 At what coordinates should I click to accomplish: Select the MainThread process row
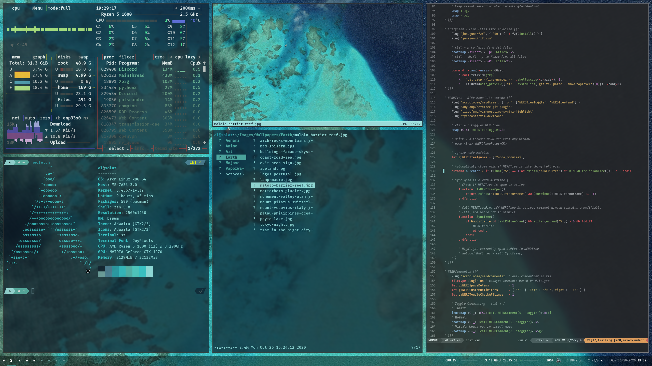151,75
